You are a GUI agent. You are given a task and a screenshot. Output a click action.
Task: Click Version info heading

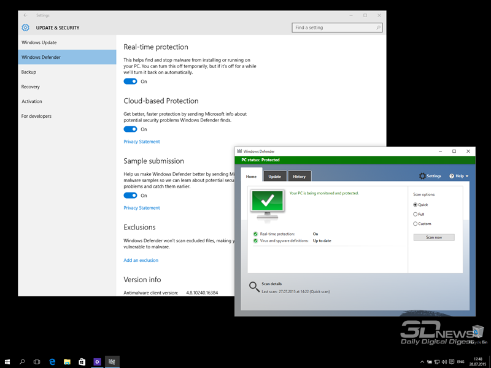tap(142, 280)
